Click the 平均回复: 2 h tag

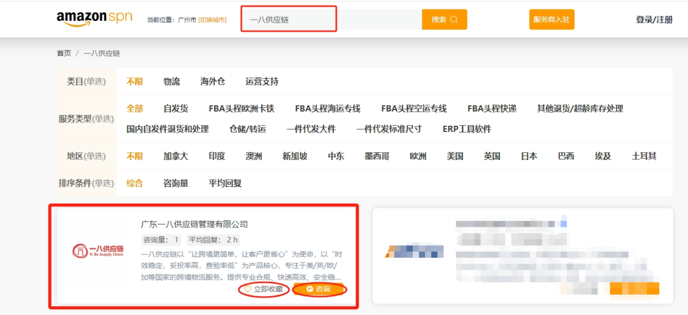(x=213, y=240)
